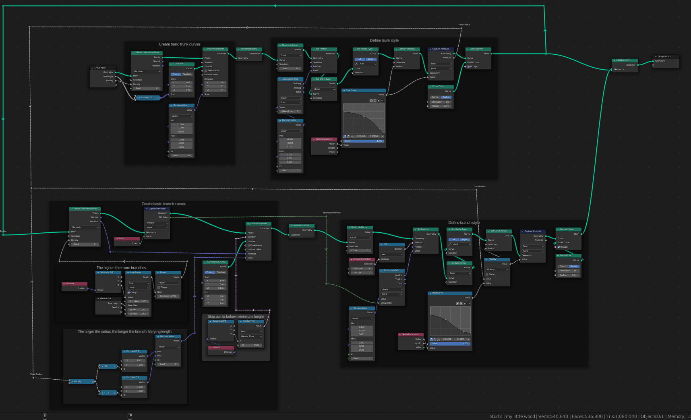The image size is (691, 420).
Task: Select Direction mode in the trunk Curve Line node
Action: tap(187, 74)
